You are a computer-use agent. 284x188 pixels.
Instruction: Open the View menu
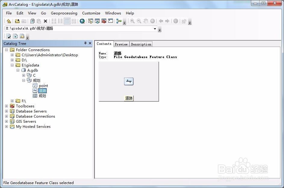(32, 13)
